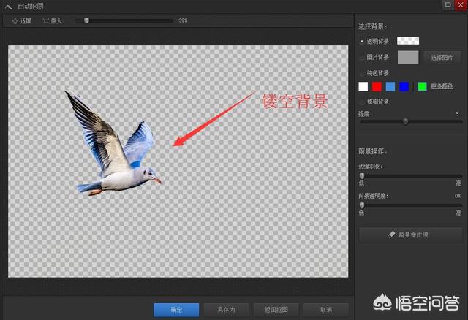Viewport: 468px width, 320px height.
Task: Pick the green color swatch
Action: click(x=422, y=87)
